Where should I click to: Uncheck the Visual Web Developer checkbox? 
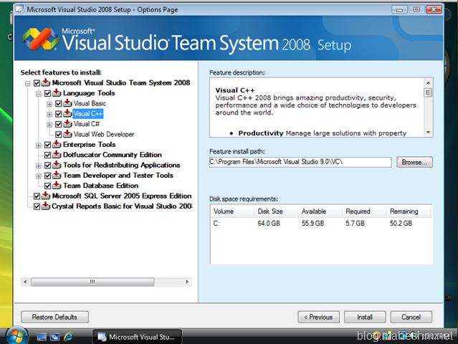coord(59,135)
